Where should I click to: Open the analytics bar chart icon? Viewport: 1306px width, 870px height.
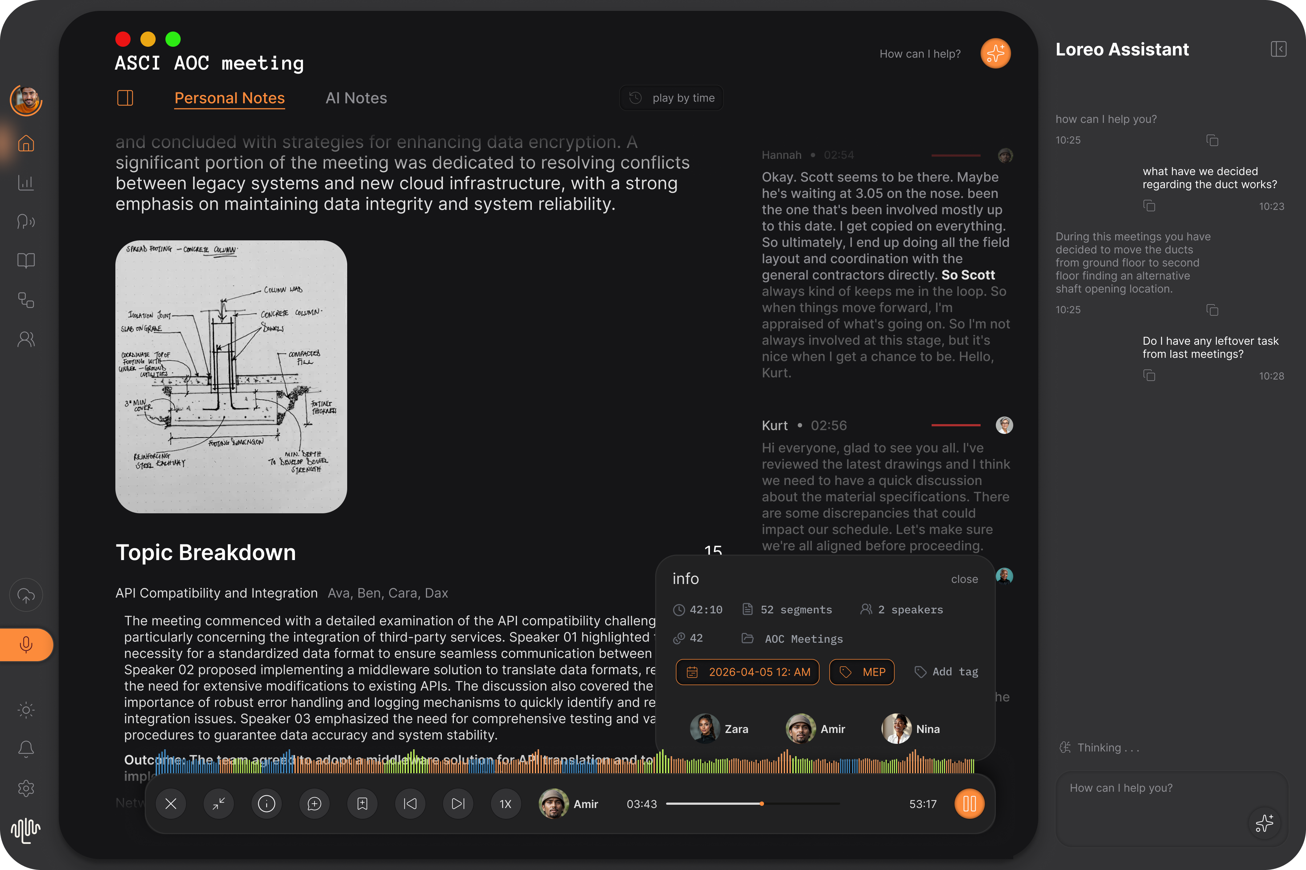26,183
